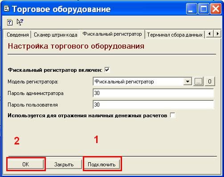Click the application icon in title bar
224x177 pixels.
coord(6,9)
